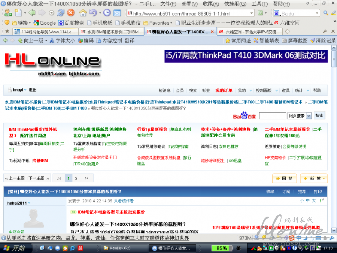Image resolution: width=337 pixels, height=253 pixels.
Task: Click the Home page icon
Action: pos(83,13)
